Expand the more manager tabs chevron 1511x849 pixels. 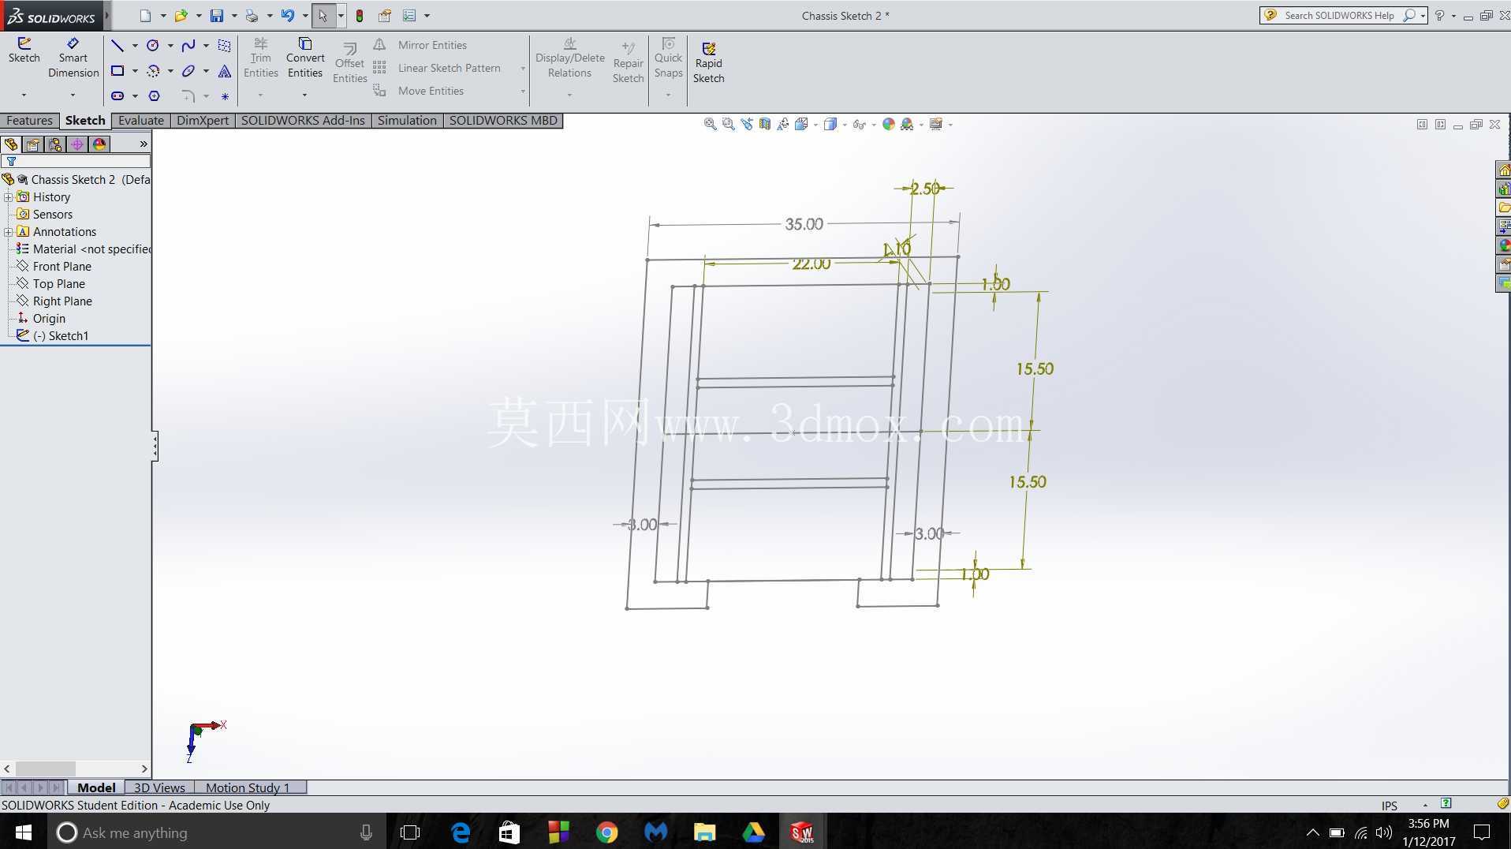coord(144,144)
